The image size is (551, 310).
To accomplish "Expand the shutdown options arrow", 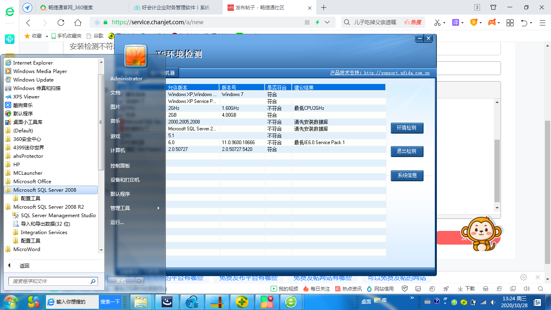I will pos(139,281).
